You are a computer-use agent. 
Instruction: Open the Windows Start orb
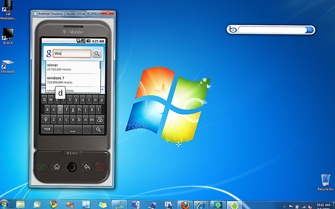(x=4, y=204)
